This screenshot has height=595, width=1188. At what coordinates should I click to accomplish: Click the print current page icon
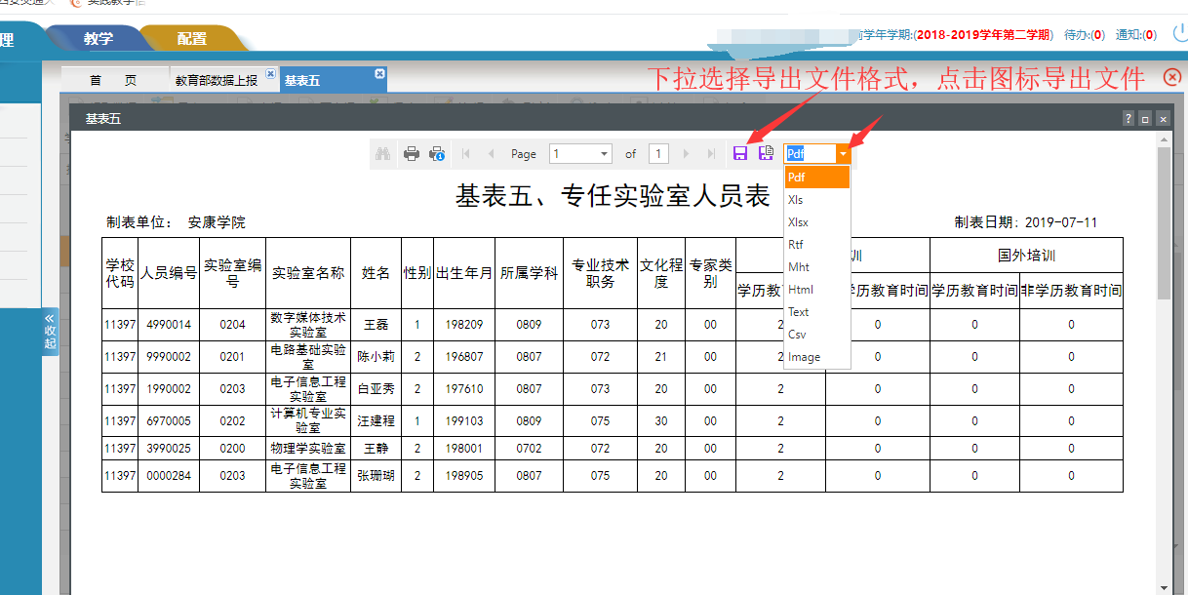pyautogui.click(x=437, y=154)
